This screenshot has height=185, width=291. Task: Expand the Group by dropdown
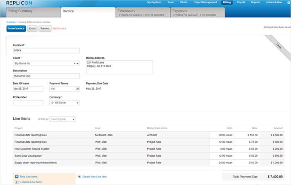pos(63,119)
